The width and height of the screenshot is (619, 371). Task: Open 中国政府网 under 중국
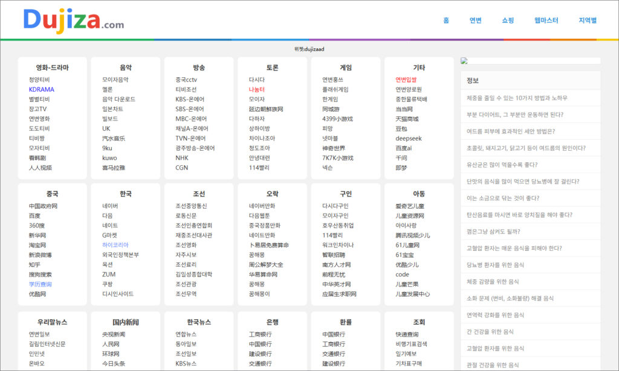coord(43,206)
